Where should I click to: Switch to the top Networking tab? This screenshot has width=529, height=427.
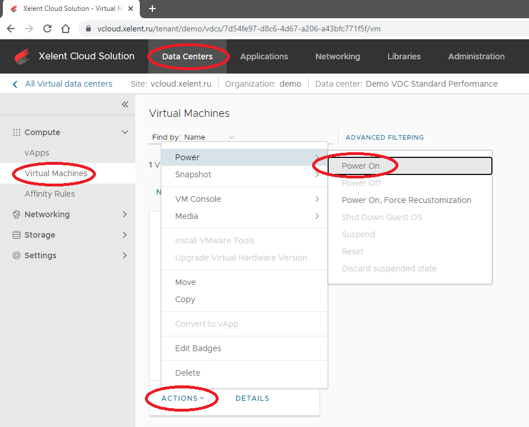pyautogui.click(x=337, y=56)
